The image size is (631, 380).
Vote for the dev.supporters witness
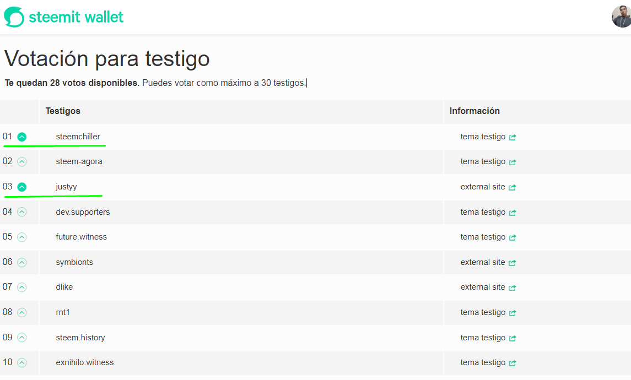(x=22, y=213)
